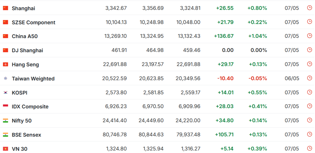The width and height of the screenshot is (315, 153).
Task: Open the DJ Shanghai index link
Action: pyautogui.click(x=27, y=51)
